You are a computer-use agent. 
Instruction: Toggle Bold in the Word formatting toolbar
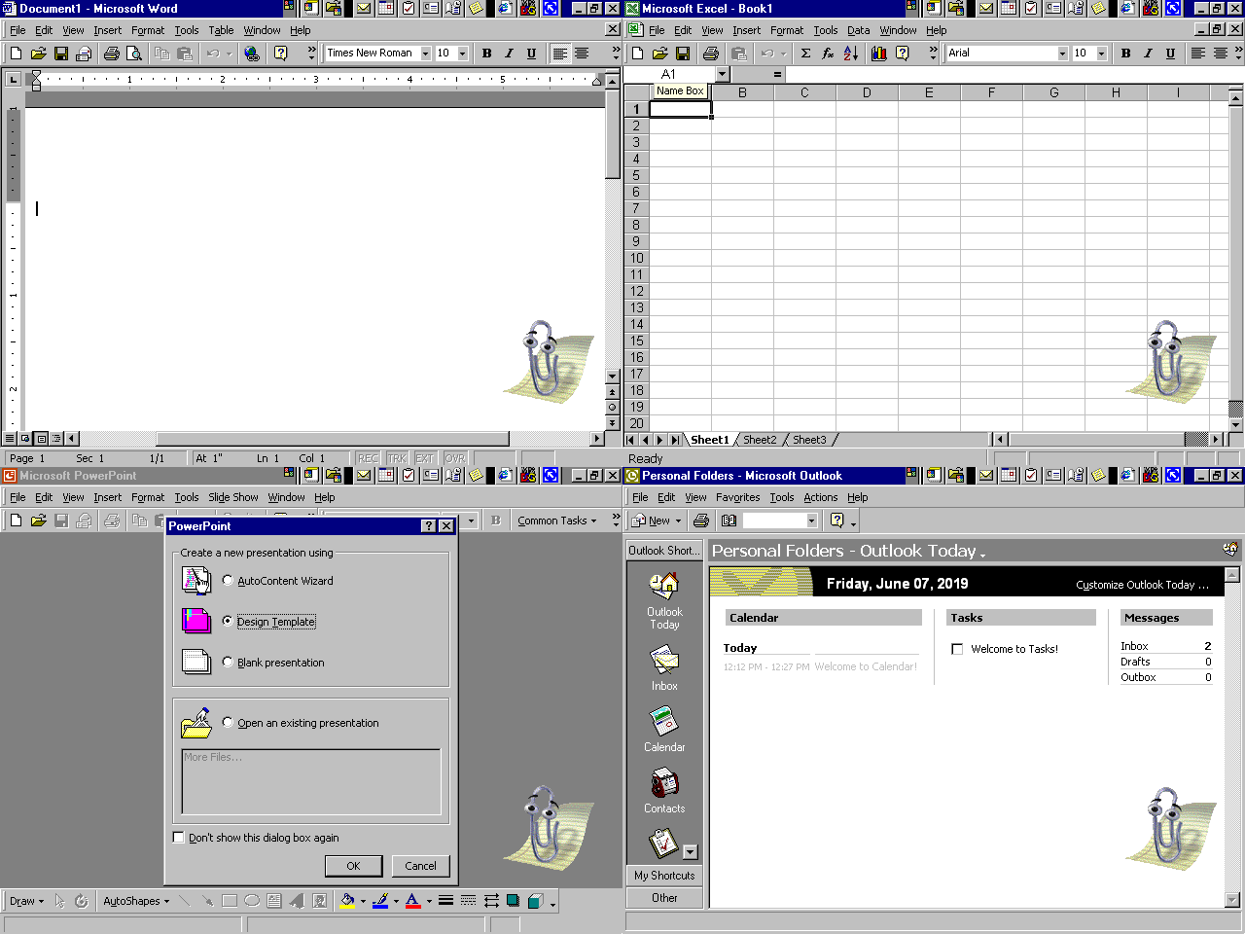tap(486, 54)
